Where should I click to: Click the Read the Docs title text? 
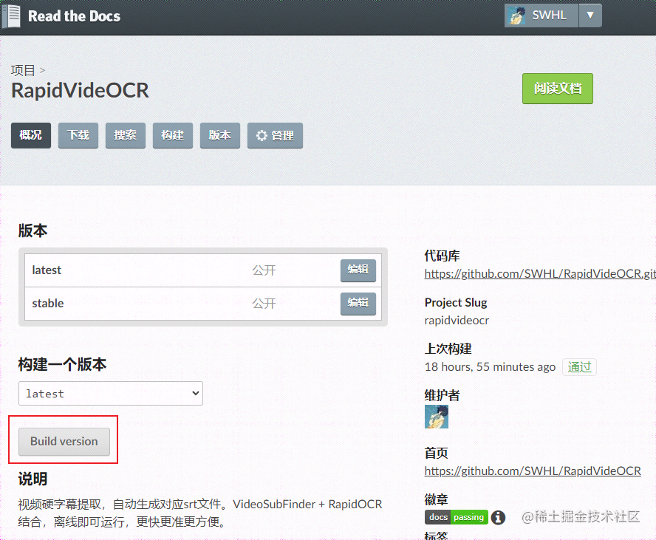pyautogui.click(x=74, y=16)
